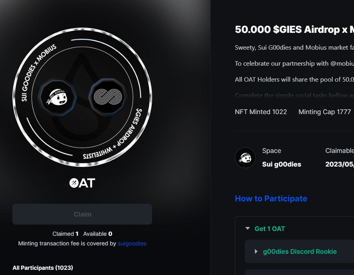The height and width of the screenshot is (275, 354).
Task: Click the Claimed 1 count
Action: [x=65, y=234]
